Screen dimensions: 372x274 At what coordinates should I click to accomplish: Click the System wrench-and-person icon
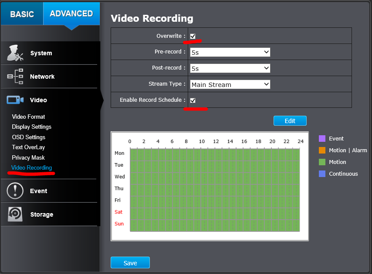click(x=15, y=53)
